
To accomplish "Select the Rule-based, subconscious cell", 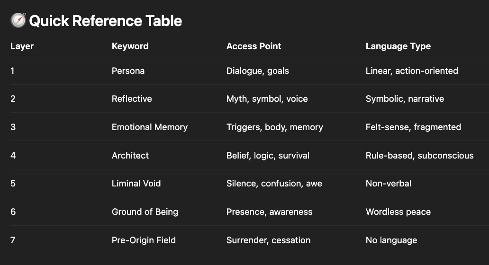I will [419, 156].
